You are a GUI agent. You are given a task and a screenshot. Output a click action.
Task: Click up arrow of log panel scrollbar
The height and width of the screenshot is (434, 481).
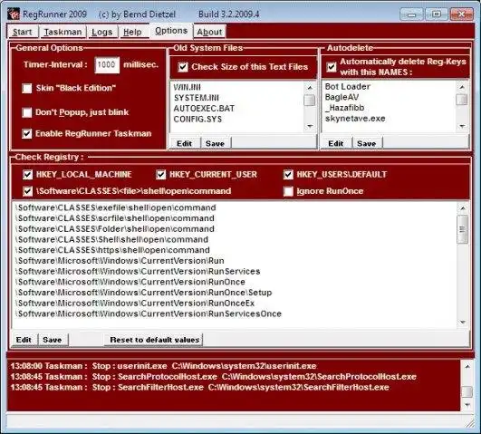click(x=467, y=366)
